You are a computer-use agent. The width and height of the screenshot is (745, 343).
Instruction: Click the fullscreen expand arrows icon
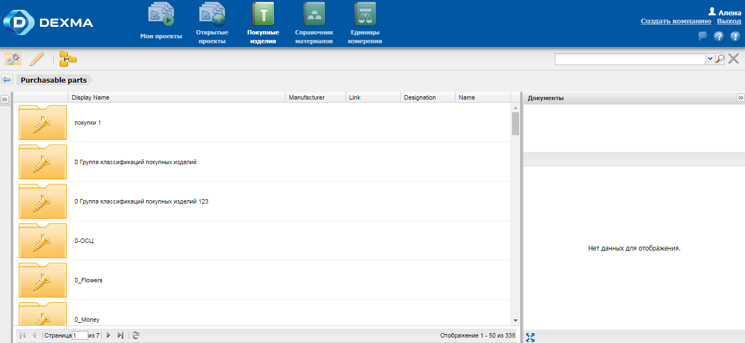click(x=530, y=338)
